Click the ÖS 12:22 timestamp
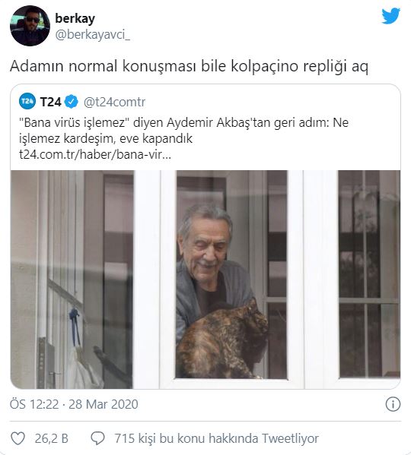The height and width of the screenshot is (455, 411). (34, 404)
